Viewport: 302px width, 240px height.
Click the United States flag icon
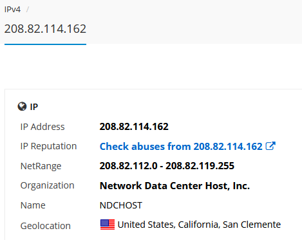[108, 225]
